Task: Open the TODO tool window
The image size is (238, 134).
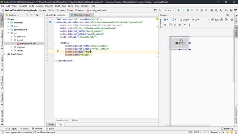Action: click(24, 128)
